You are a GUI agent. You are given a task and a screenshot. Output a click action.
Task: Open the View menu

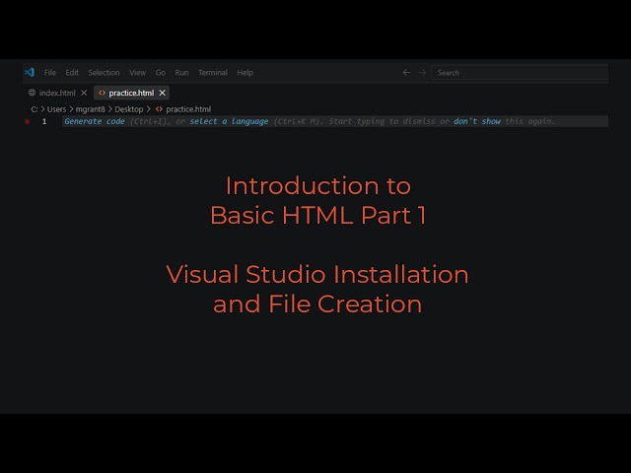138,72
